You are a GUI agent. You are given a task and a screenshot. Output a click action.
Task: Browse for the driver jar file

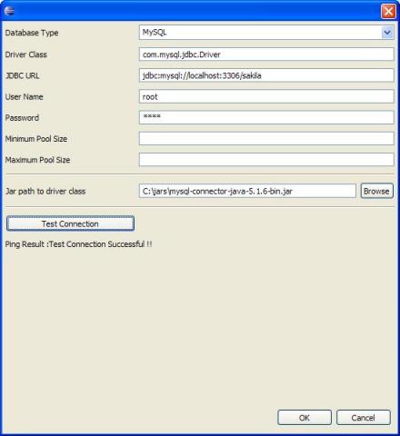tap(376, 191)
